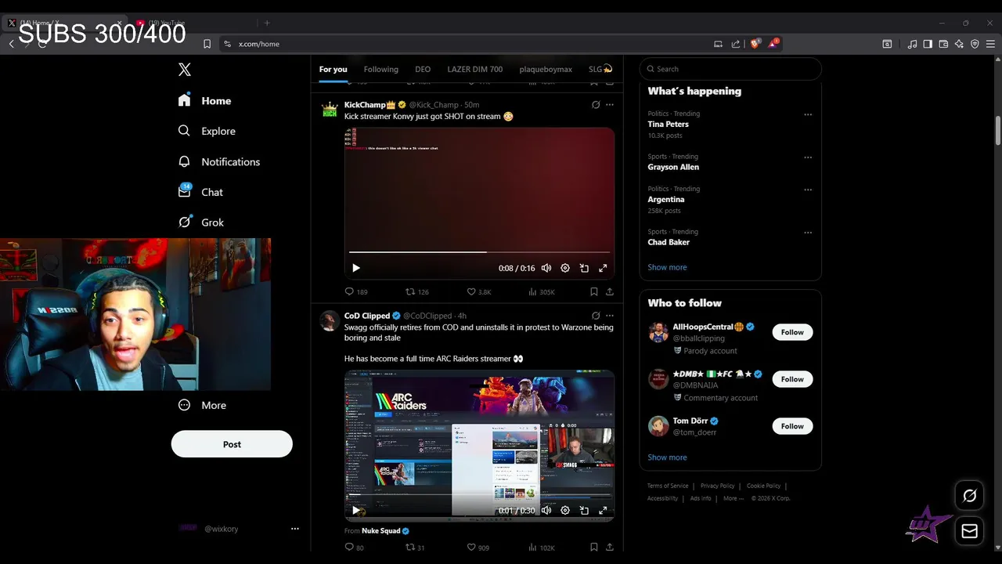Like the KickChamp post (3.8K)
This screenshot has height=564, width=1002.
pyautogui.click(x=478, y=291)
